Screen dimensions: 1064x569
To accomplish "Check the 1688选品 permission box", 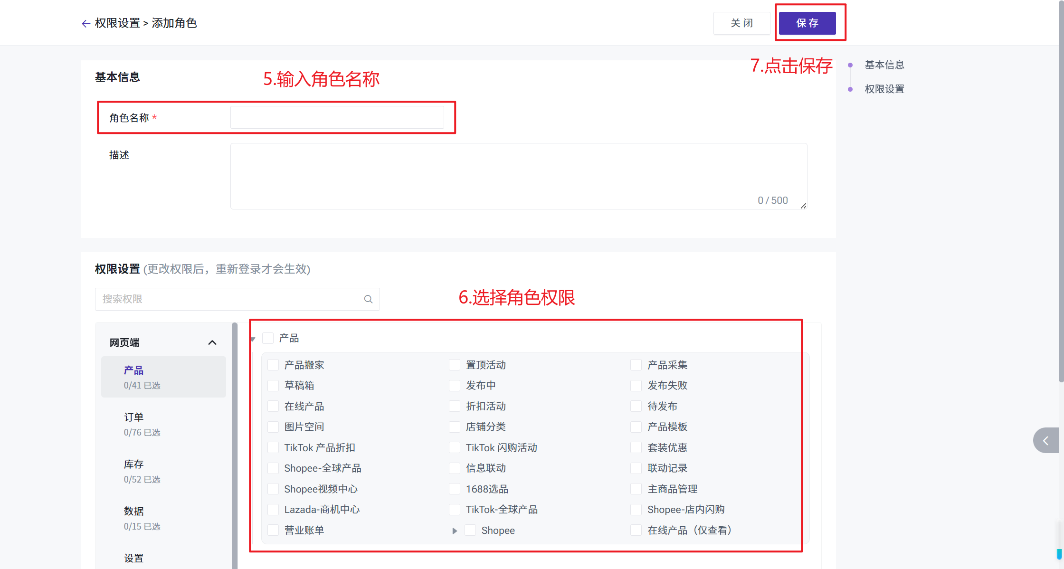I will pyautogui.click(x=455, y=489).
